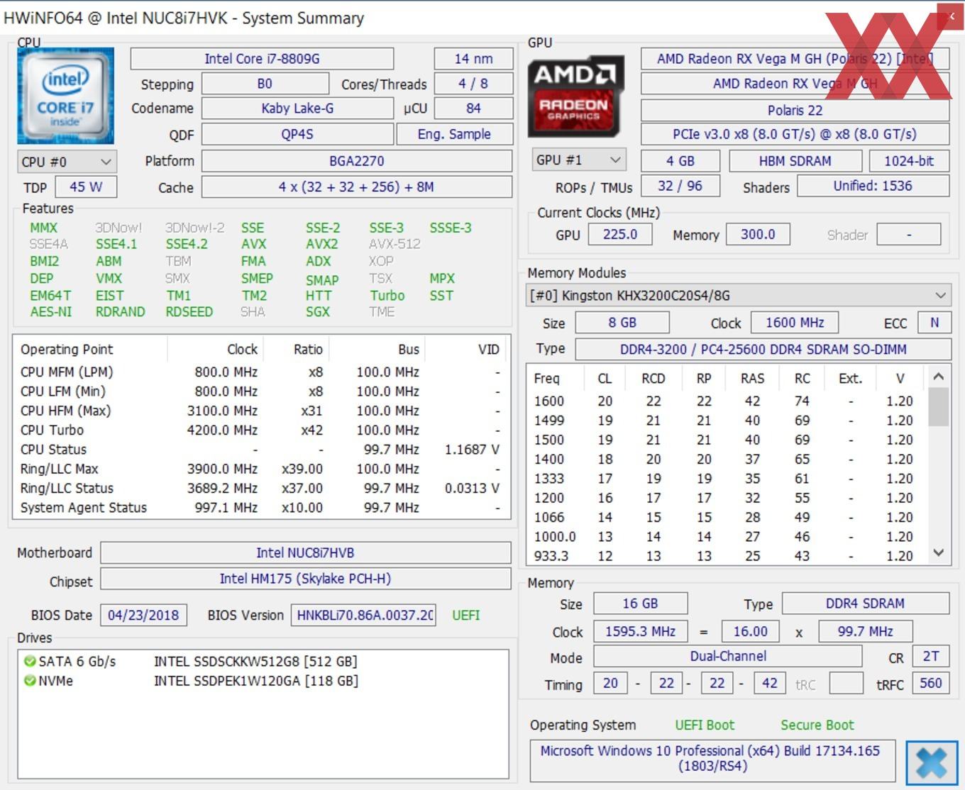Click the Intel NUC8i7HVB motherboard field
The height and width of the screenshot is (790, 965).
305,552
